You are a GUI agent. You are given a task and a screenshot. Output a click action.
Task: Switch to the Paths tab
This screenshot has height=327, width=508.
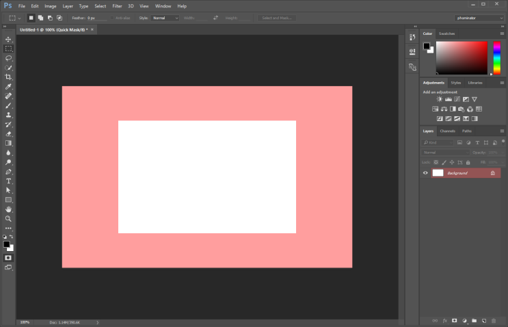(466, 131)
